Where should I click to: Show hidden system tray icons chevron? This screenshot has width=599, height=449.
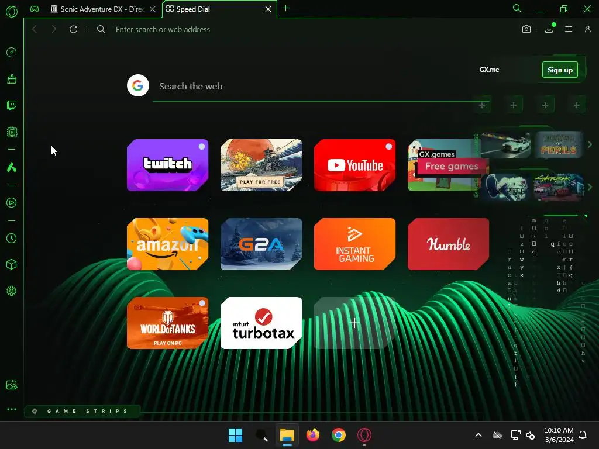pyautogui.click(x=478, y=435)
